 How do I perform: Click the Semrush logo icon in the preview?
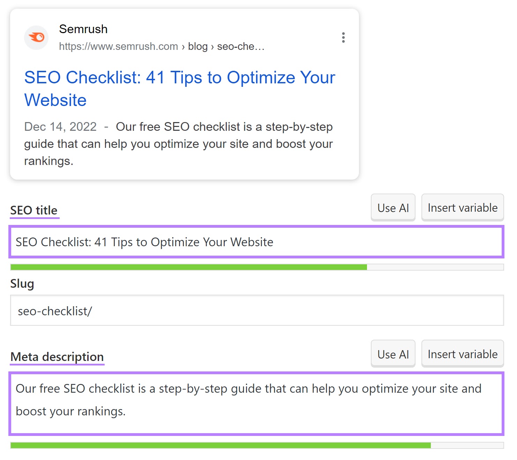[36, 37]
